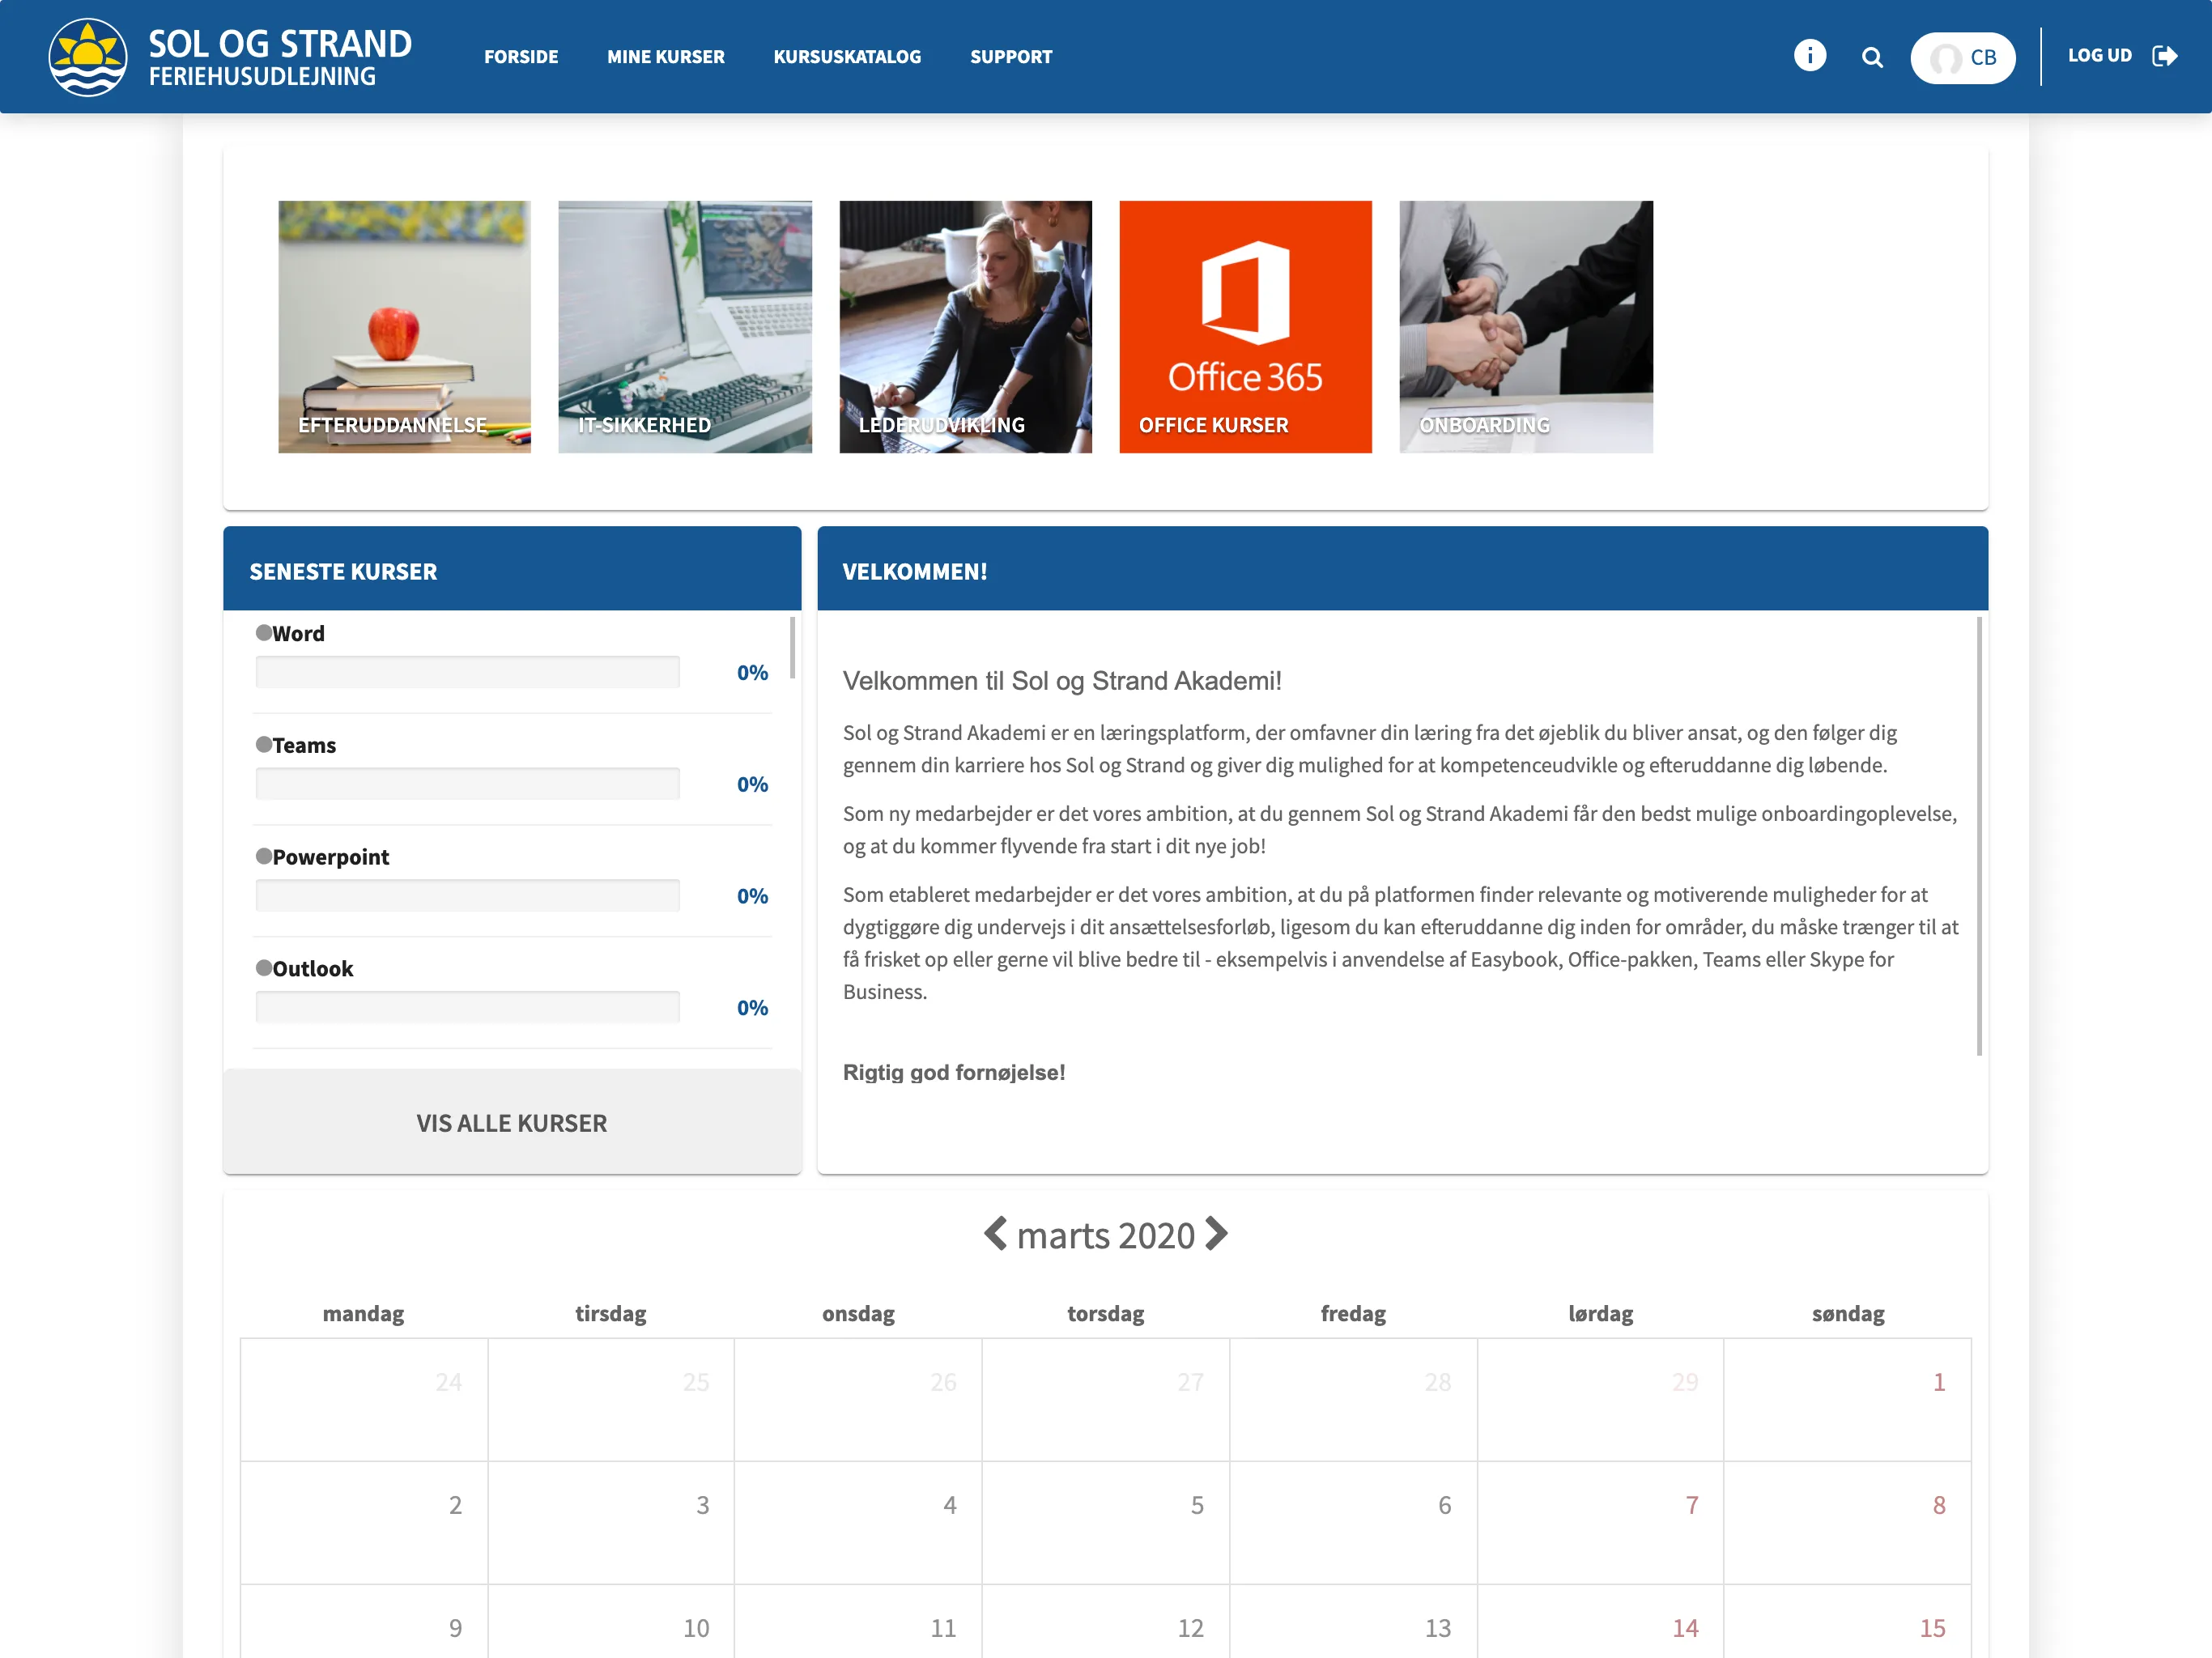Click the Teams '0%' value
The height and width of the screenshot is (1658, 2212).
click(x=752, y=785)
